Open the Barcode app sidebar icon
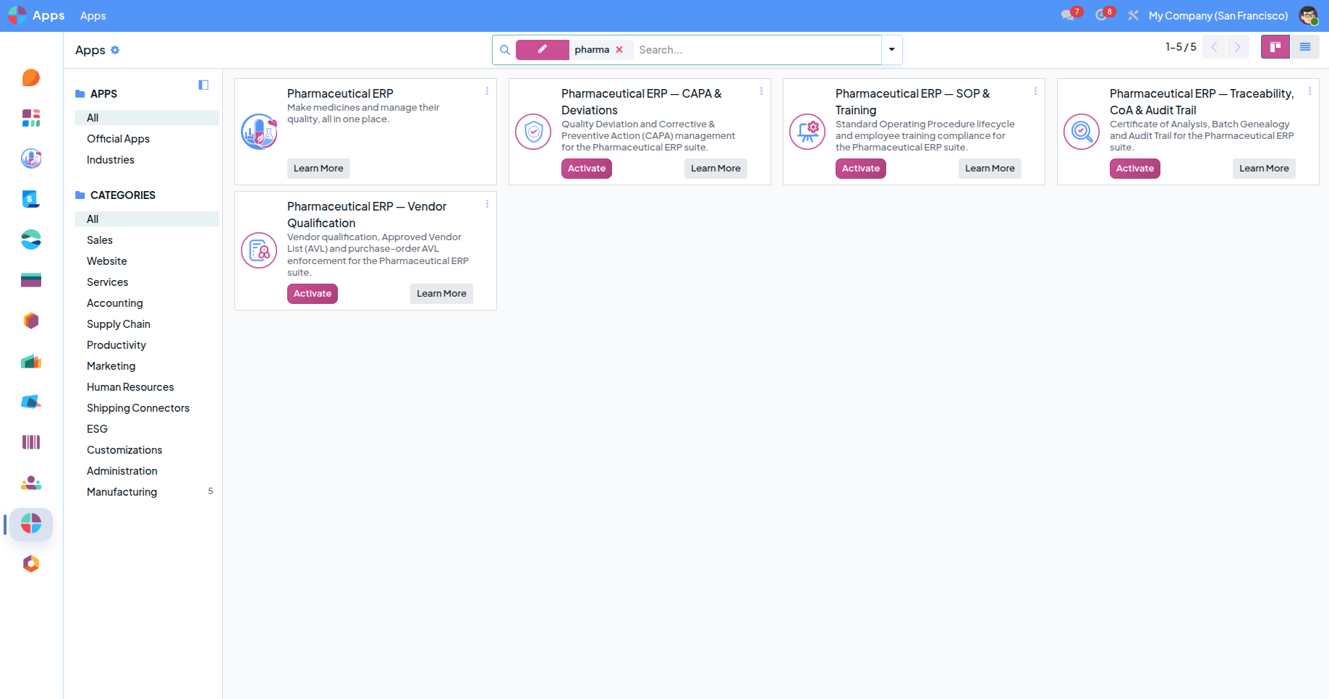Viewport: 1329px width, 699px height. pos(31,442)
